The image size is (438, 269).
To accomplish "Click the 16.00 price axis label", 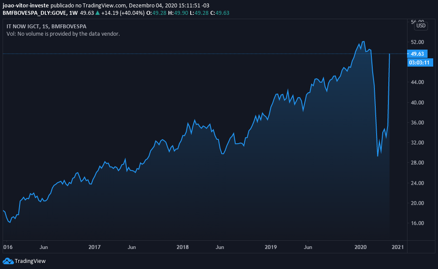I will click(x=418, y=223).
